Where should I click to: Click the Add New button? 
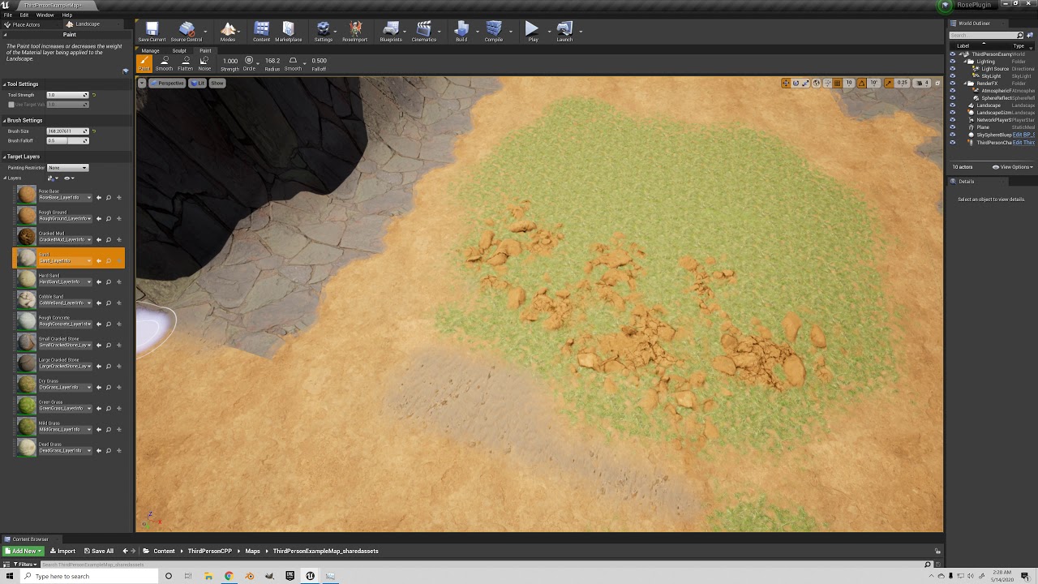(24, 552)
